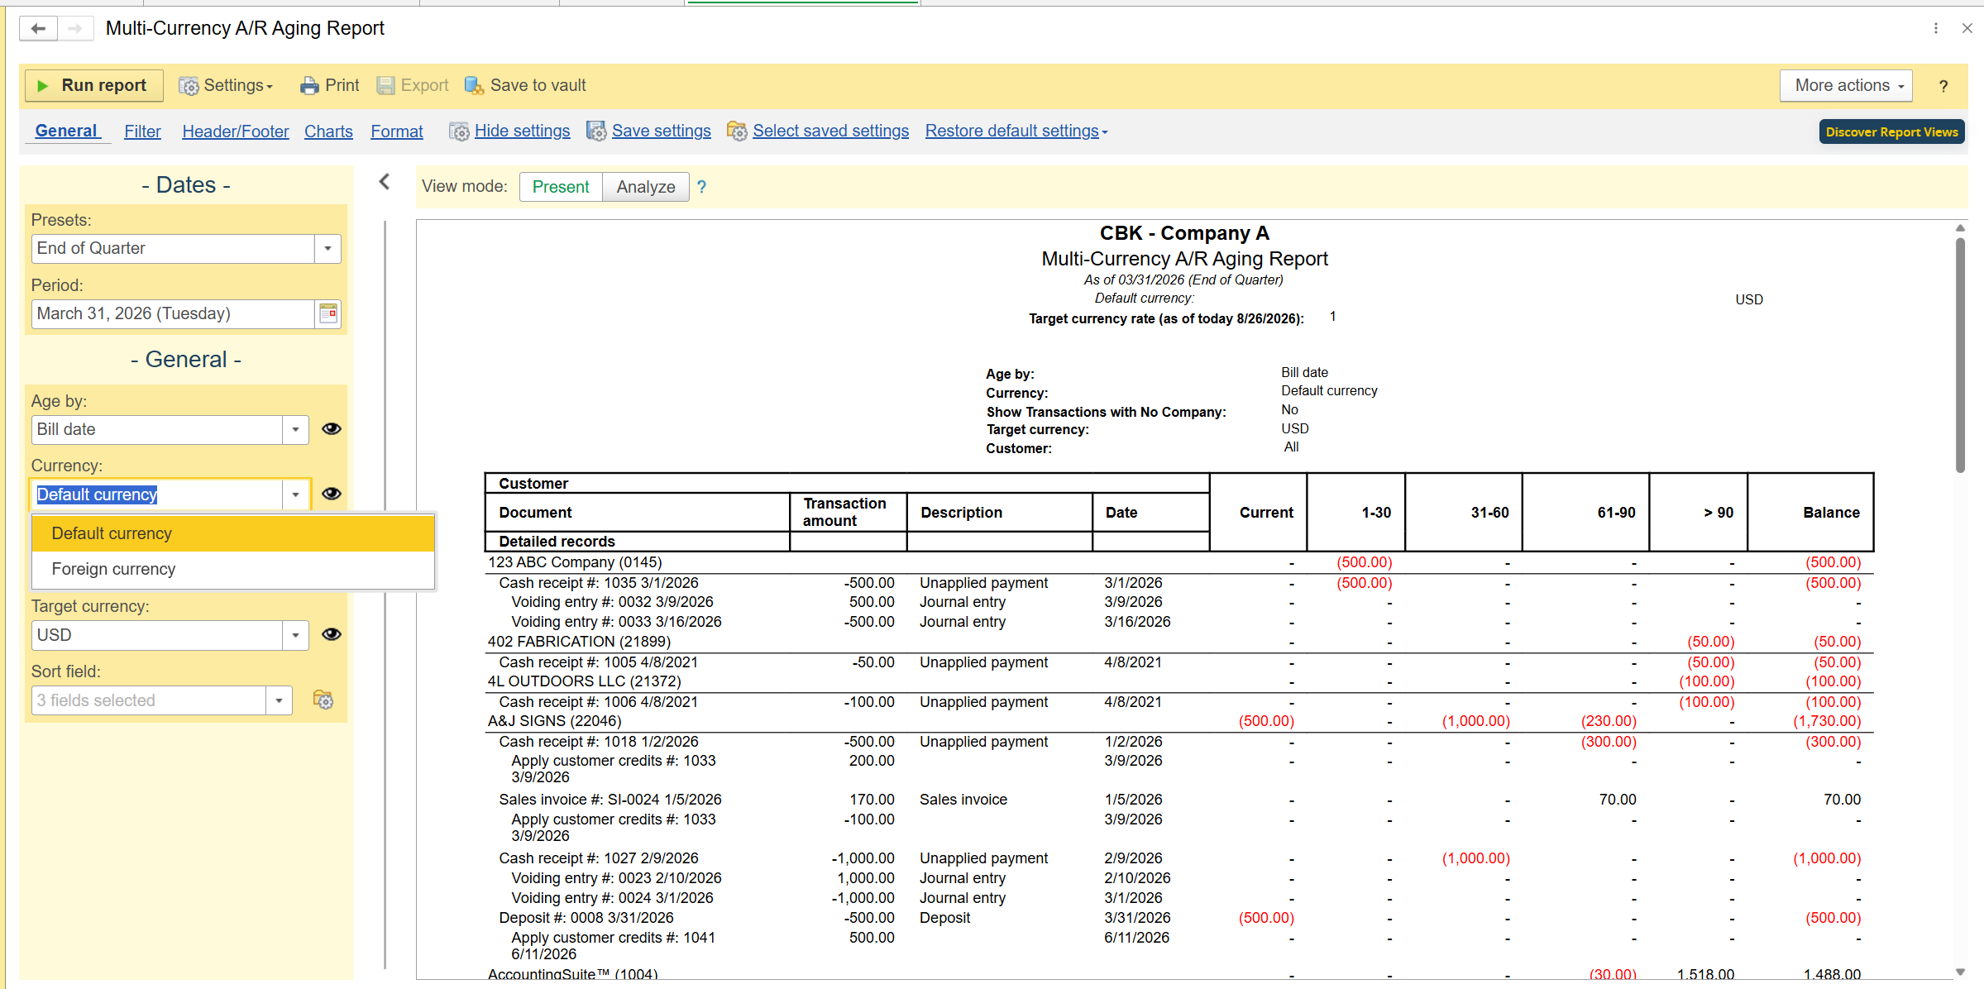Viewport: 1984px width, 989px height.
Task: Collapse the settings panel with the chevron
Action: click(385, 182)
